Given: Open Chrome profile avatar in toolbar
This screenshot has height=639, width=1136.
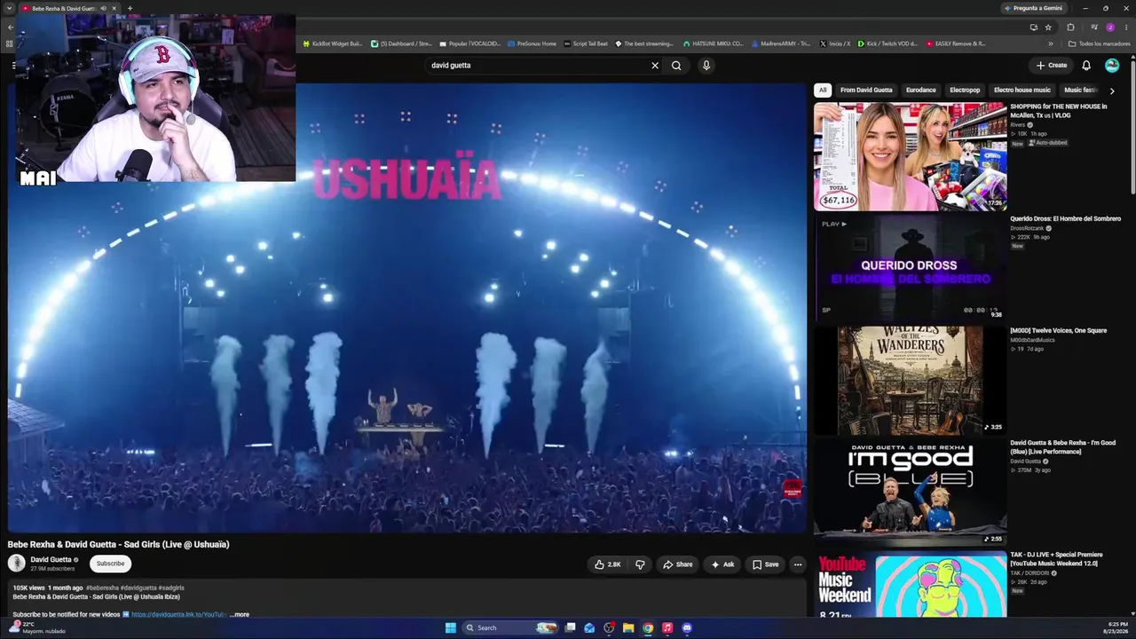Looking at the screenshot, I should [x=1109, y=28].
